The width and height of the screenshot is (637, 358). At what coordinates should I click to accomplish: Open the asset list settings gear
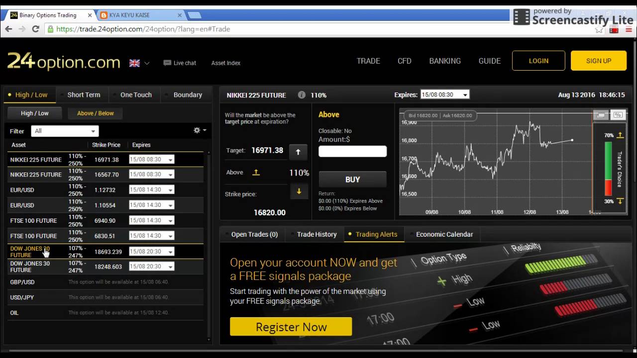(200, 130)
